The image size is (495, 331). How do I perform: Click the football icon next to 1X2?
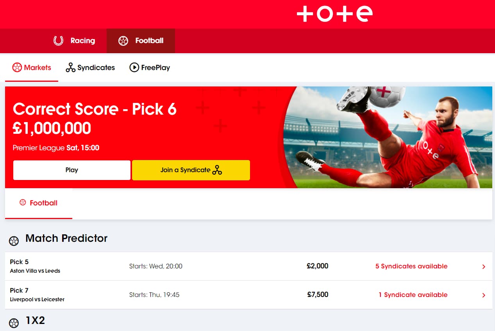tap(14, 323)
